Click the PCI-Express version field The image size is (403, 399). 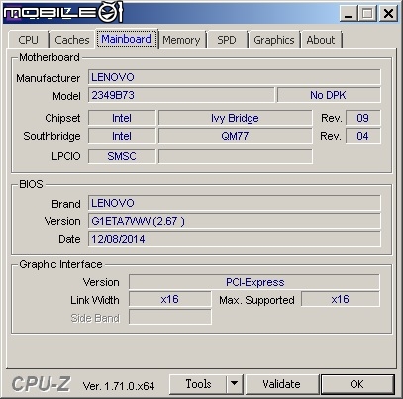point(254,282)
